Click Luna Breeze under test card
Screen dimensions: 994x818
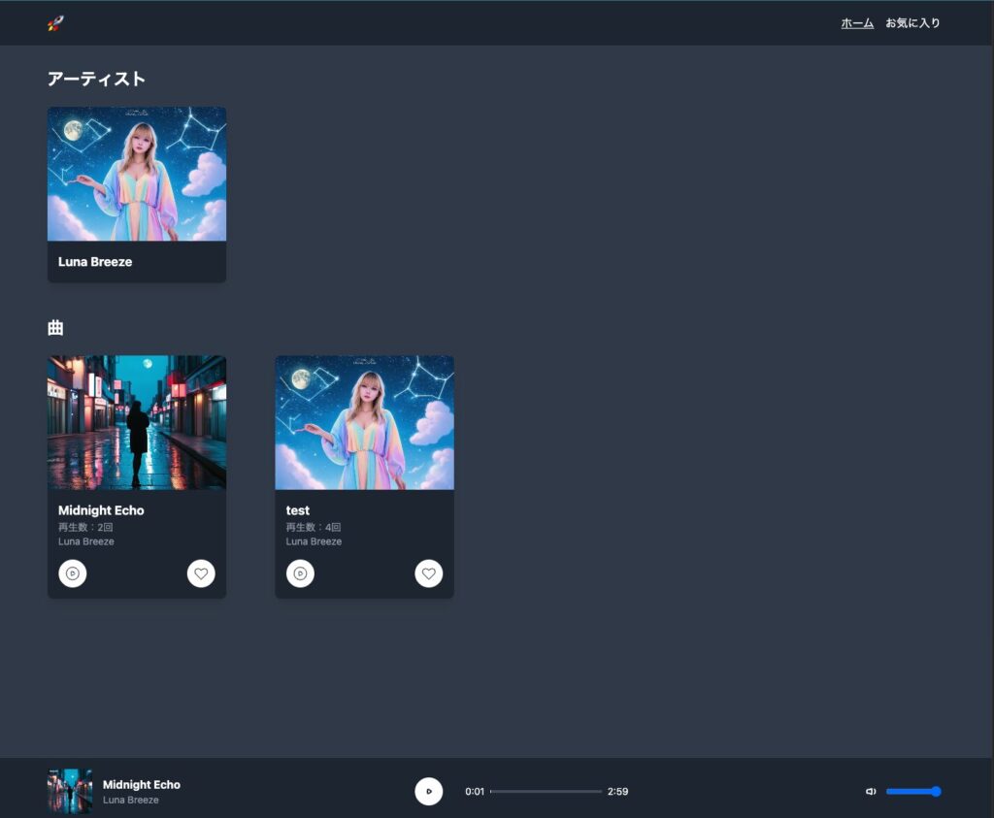click(x=314, y=541)
